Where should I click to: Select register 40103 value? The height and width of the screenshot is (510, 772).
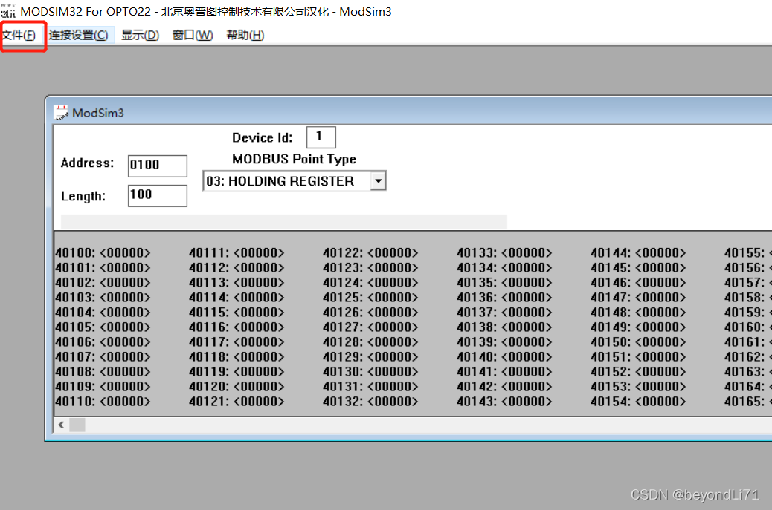[x=125, y=297]
